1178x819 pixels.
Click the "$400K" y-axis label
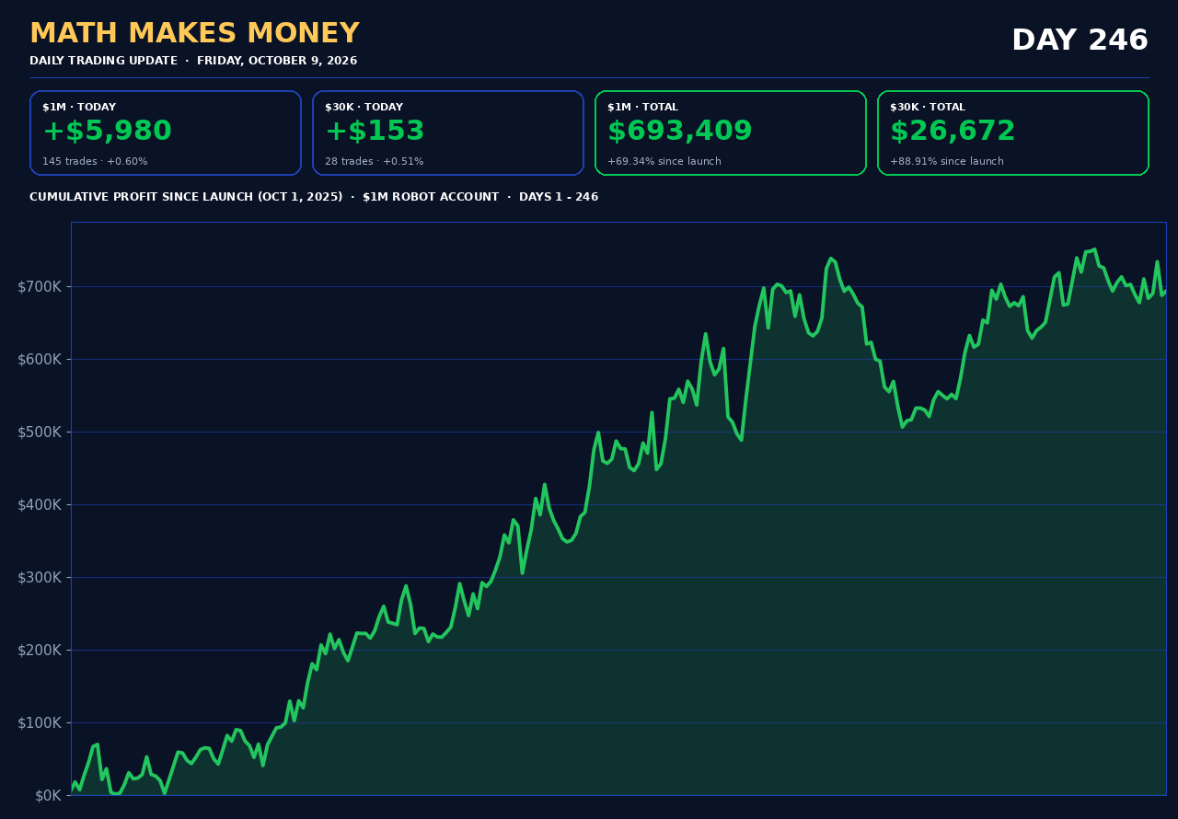click(40, 505)
